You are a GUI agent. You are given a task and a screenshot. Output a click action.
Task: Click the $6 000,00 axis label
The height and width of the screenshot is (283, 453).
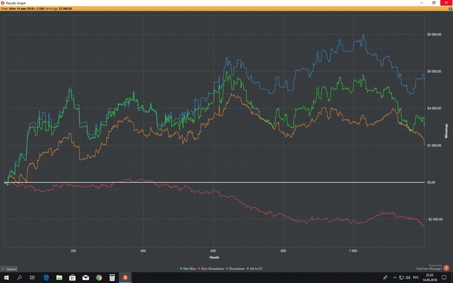tap(434, 71)
